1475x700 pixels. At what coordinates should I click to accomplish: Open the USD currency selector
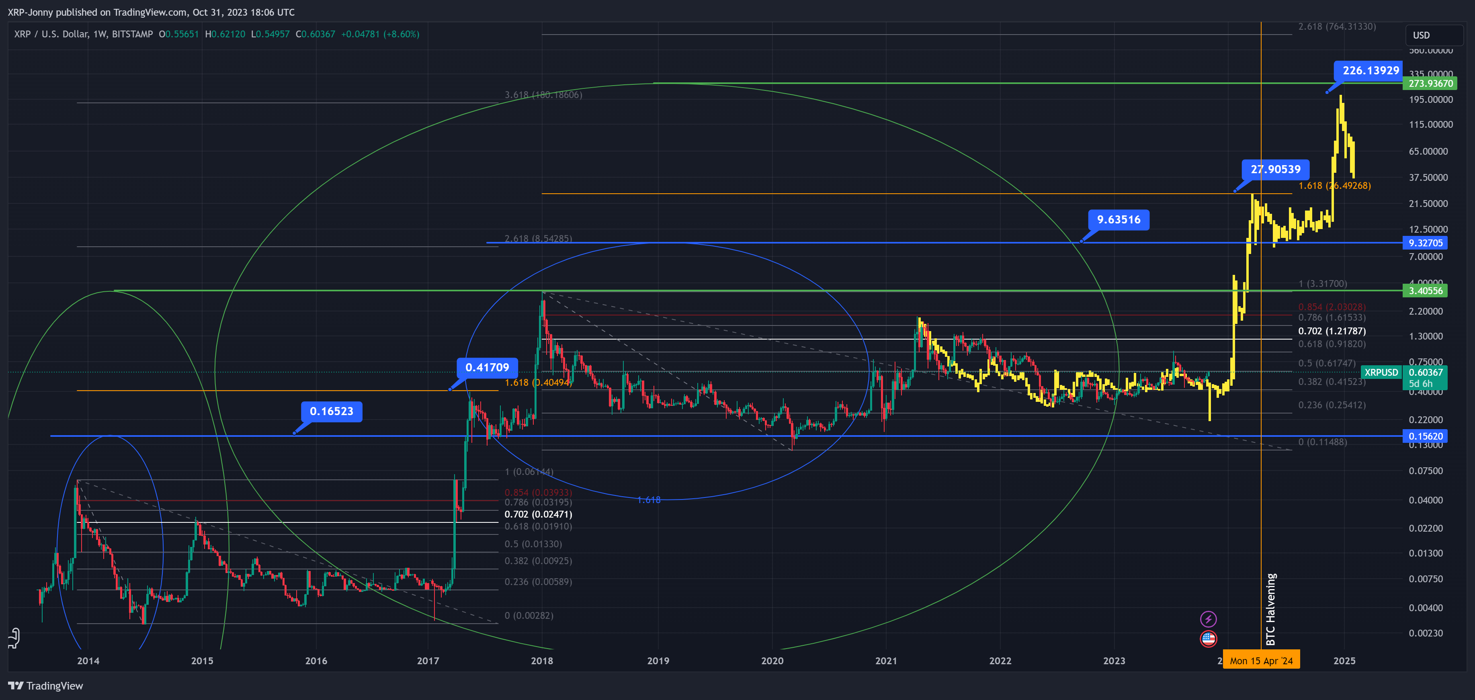pyautogui.click(x=1434, y=35)
